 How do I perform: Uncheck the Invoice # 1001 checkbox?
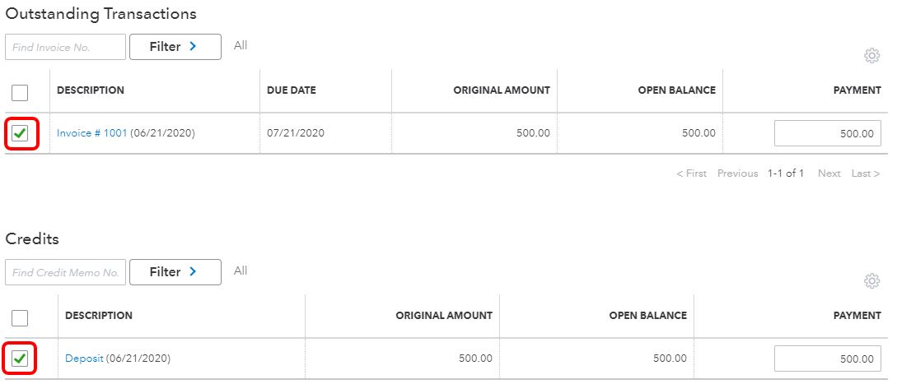click(20, 133)
